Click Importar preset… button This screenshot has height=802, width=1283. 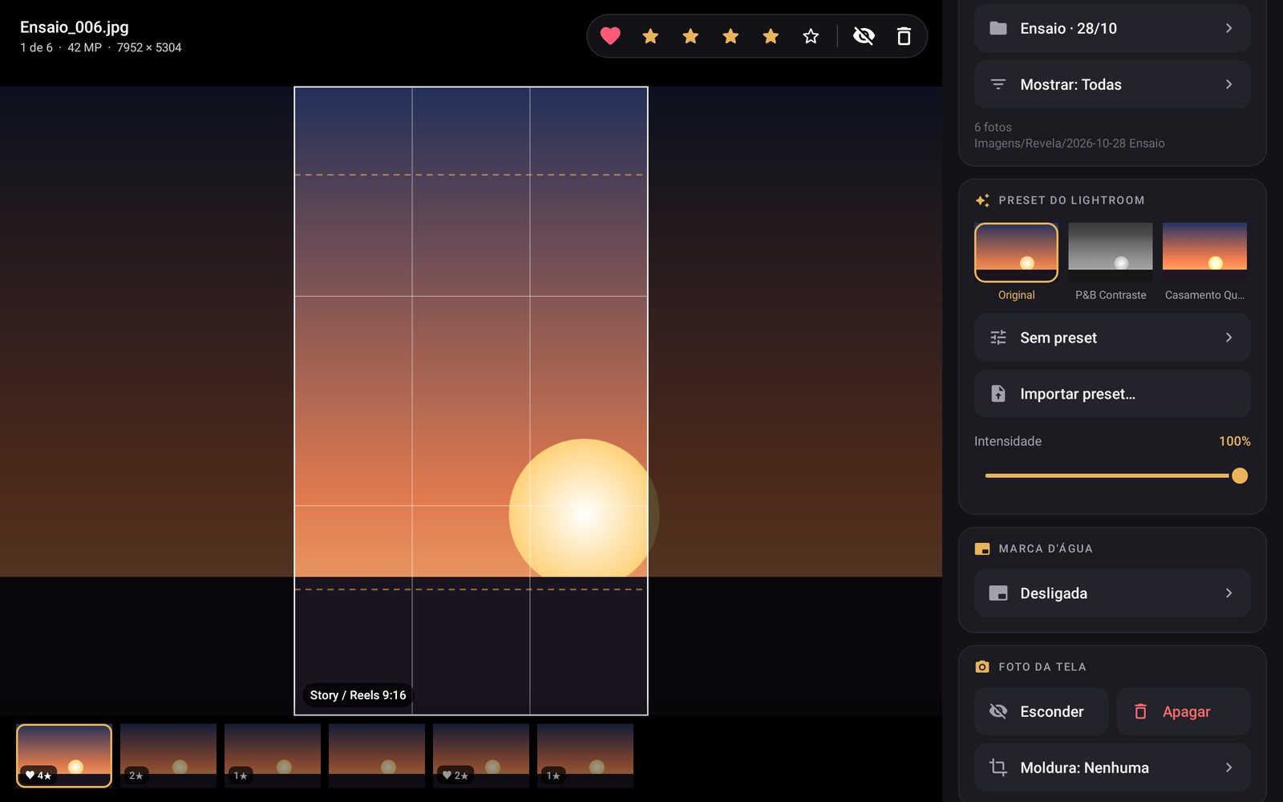click(x=1112, y=394)
